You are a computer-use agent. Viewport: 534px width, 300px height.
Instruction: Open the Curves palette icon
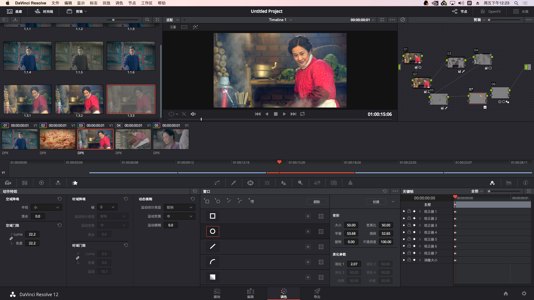(217, 183)
